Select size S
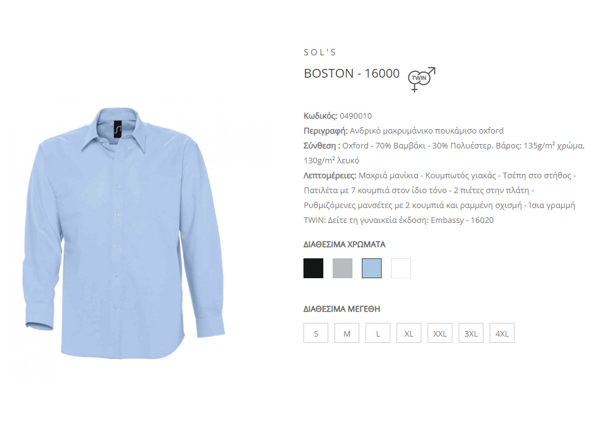Image resolution: width=615 pixels, height=426 pixels. pos(316,333)
